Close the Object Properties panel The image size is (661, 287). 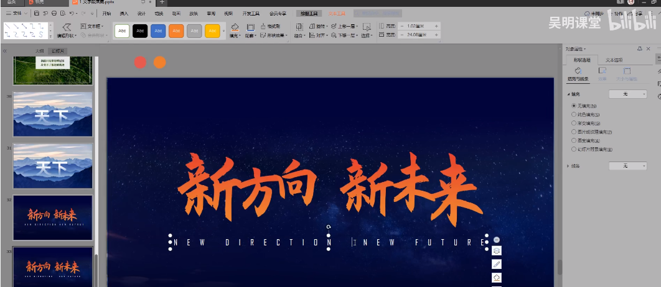[649, 49]
